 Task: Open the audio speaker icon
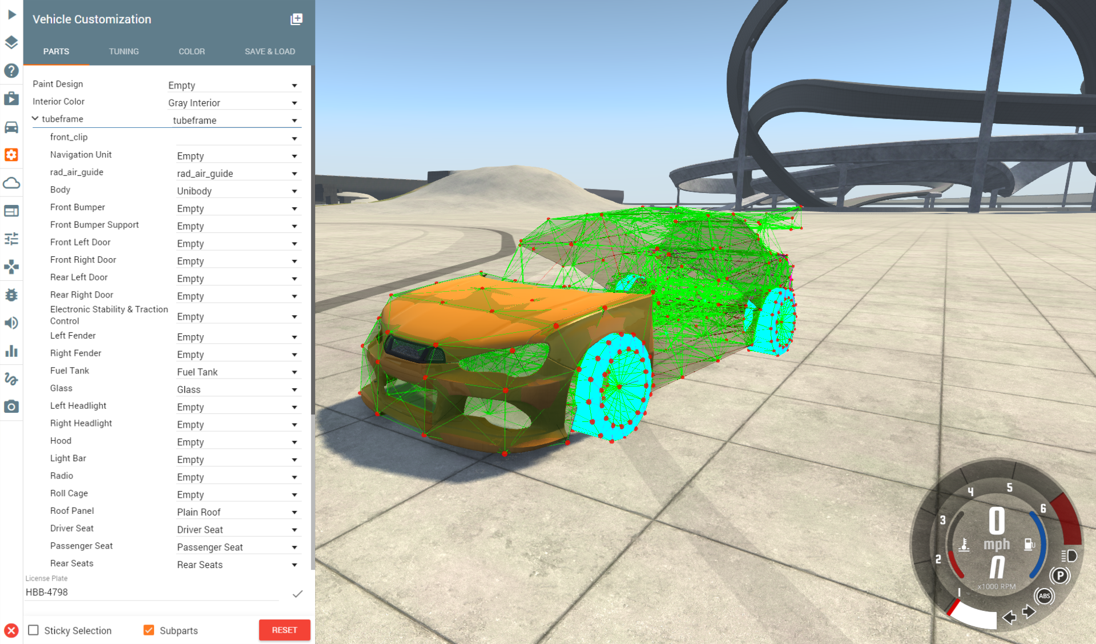tap(11, 323)
